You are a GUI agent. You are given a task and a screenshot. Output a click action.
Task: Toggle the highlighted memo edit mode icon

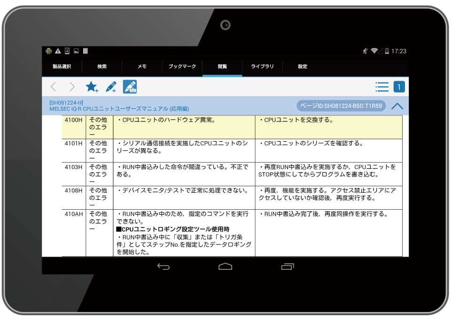click(x=130, y=87)
